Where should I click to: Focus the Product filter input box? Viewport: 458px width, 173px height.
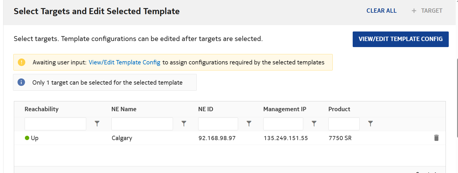[344, 124]
